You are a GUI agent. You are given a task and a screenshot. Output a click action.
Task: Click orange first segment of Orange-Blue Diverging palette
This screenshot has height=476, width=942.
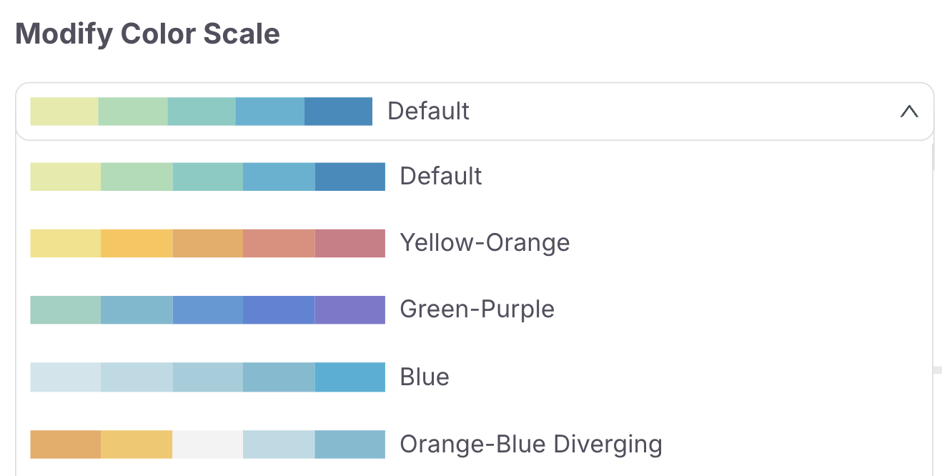[65, 444]
